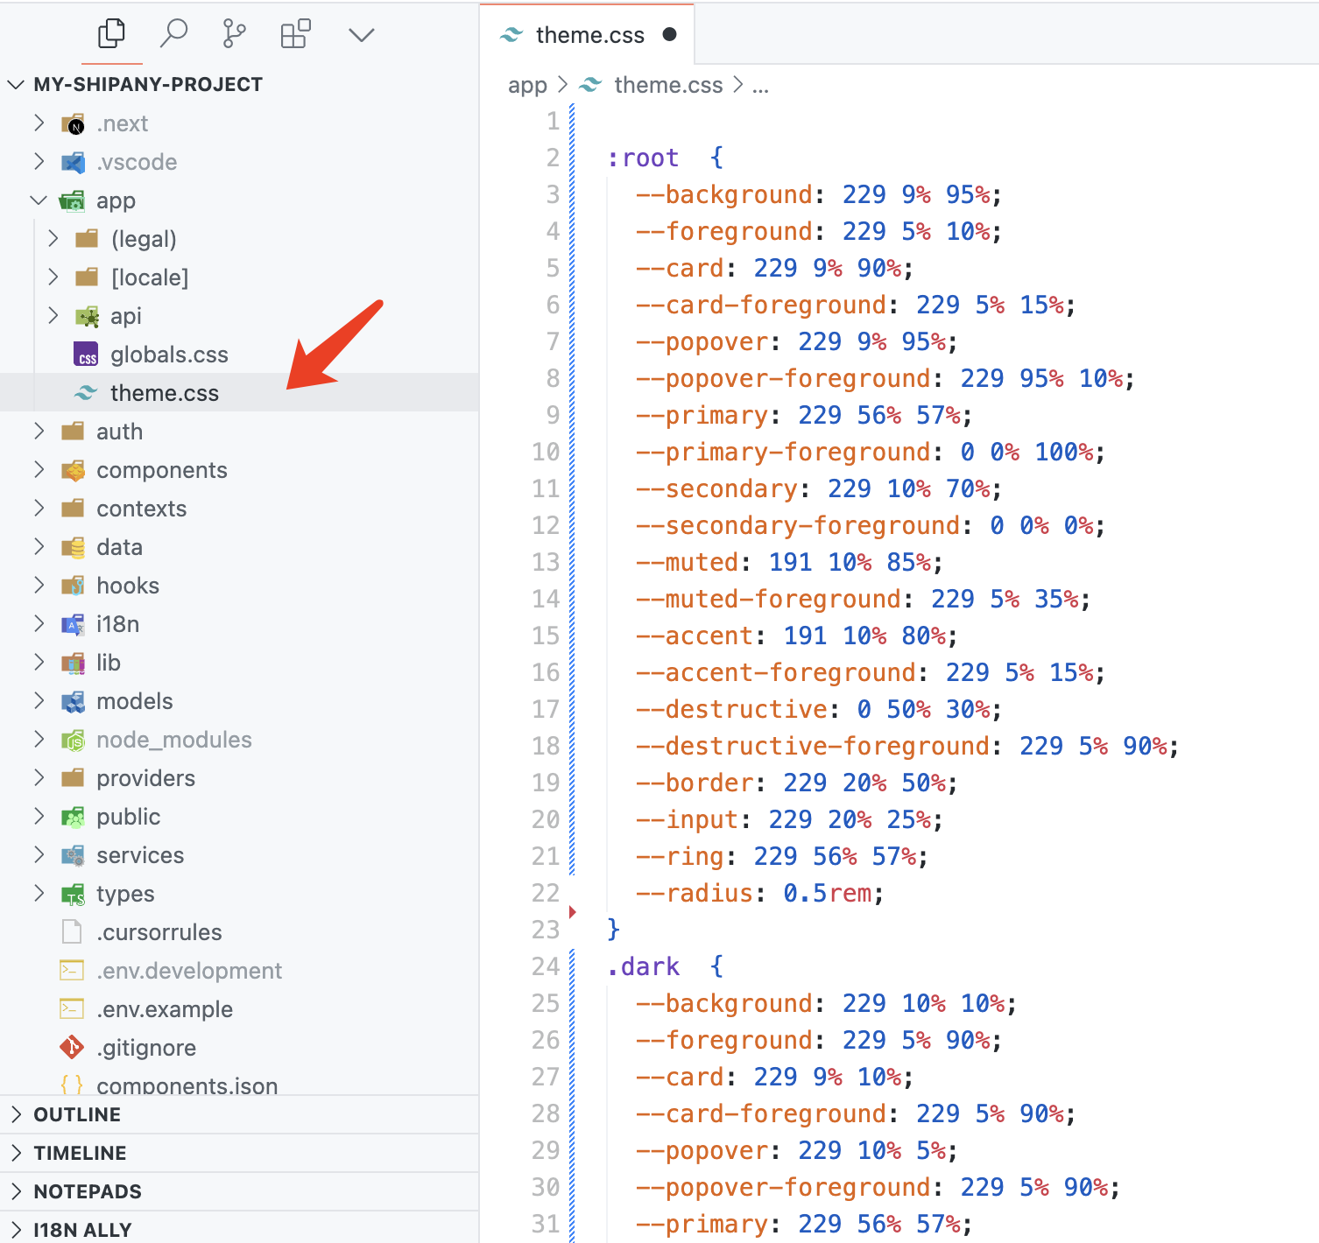This screenshot has height=1243, width=1319.
Task: Click the hooks folder icon
Action: tap(74, 586)
